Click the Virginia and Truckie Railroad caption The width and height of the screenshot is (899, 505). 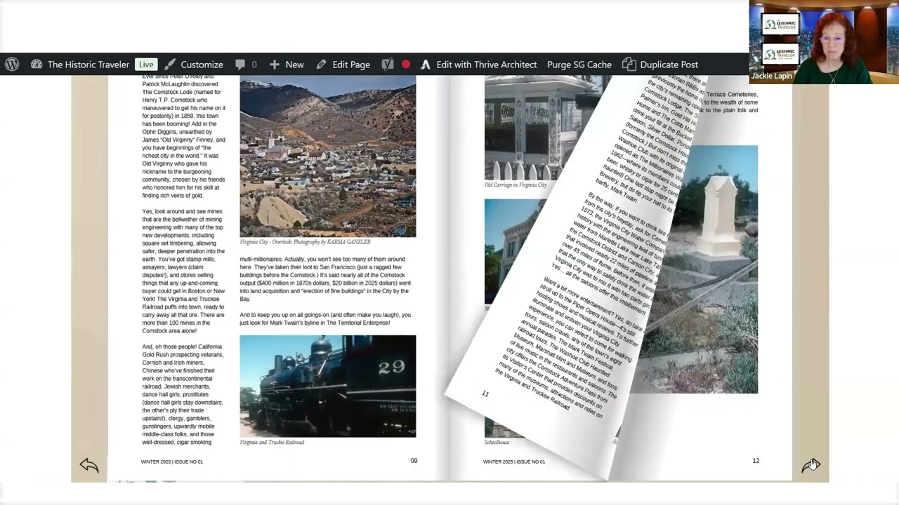tap(272, 443)
